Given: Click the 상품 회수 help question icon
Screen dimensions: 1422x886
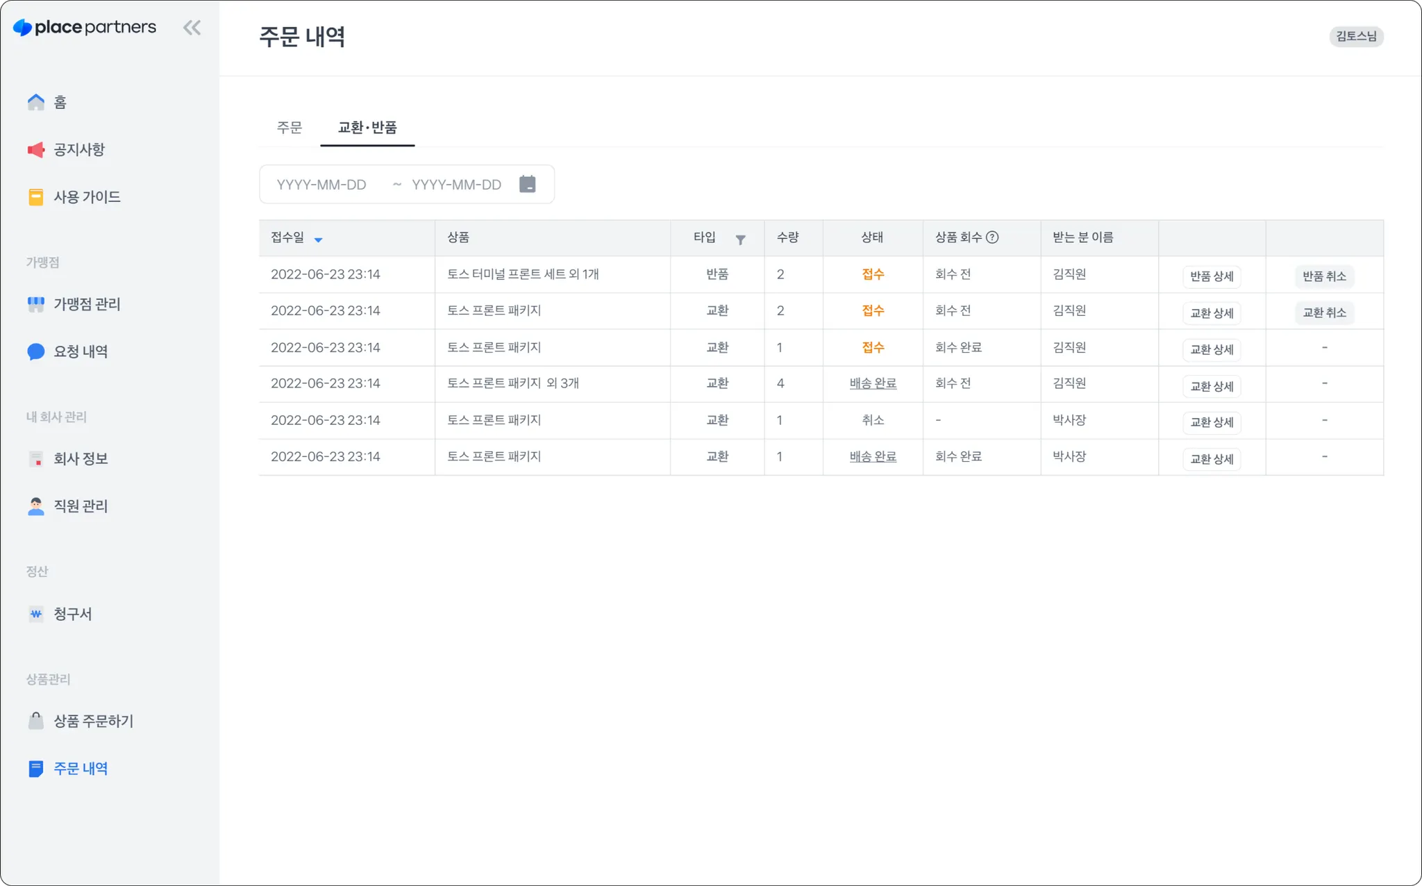Looking at the screenshot, I should pos(992,237).
